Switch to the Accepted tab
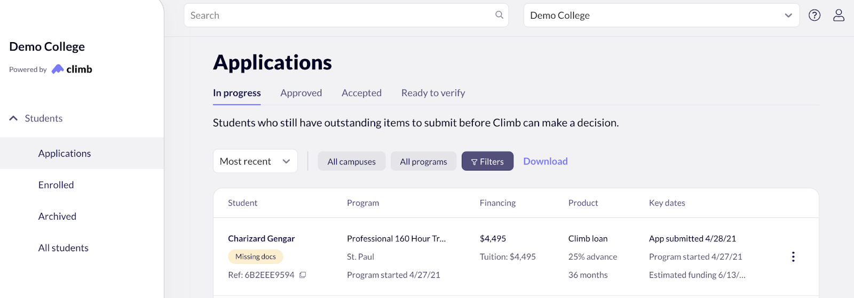This screenshot has height=298, width=854. click(361, 93)
